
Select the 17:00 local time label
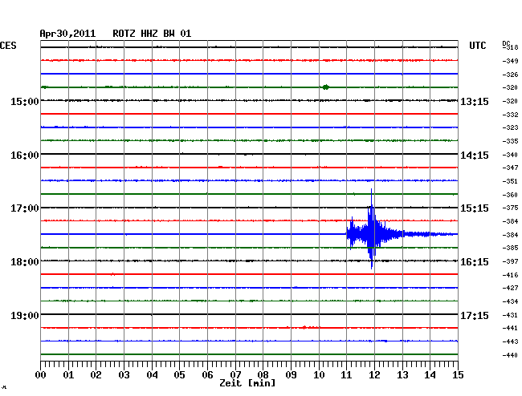(25, 208)
